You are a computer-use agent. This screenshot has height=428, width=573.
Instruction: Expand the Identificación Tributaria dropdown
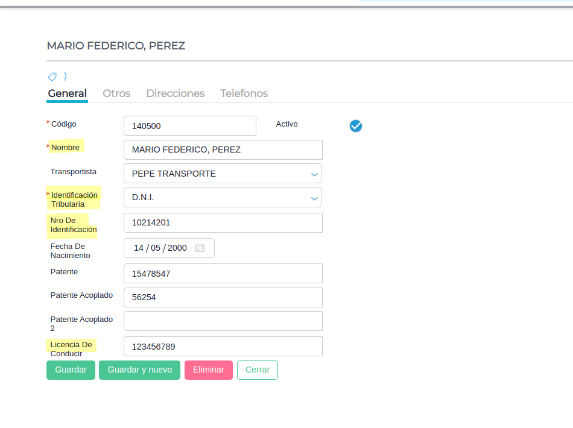tap(314, 198)
